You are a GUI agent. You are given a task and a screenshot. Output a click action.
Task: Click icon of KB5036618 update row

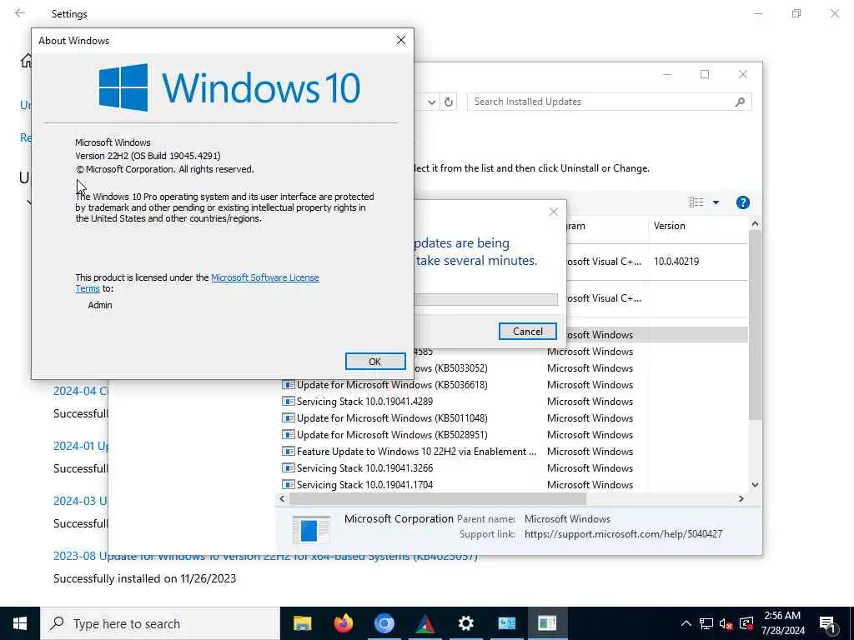(x=288, y=385)
